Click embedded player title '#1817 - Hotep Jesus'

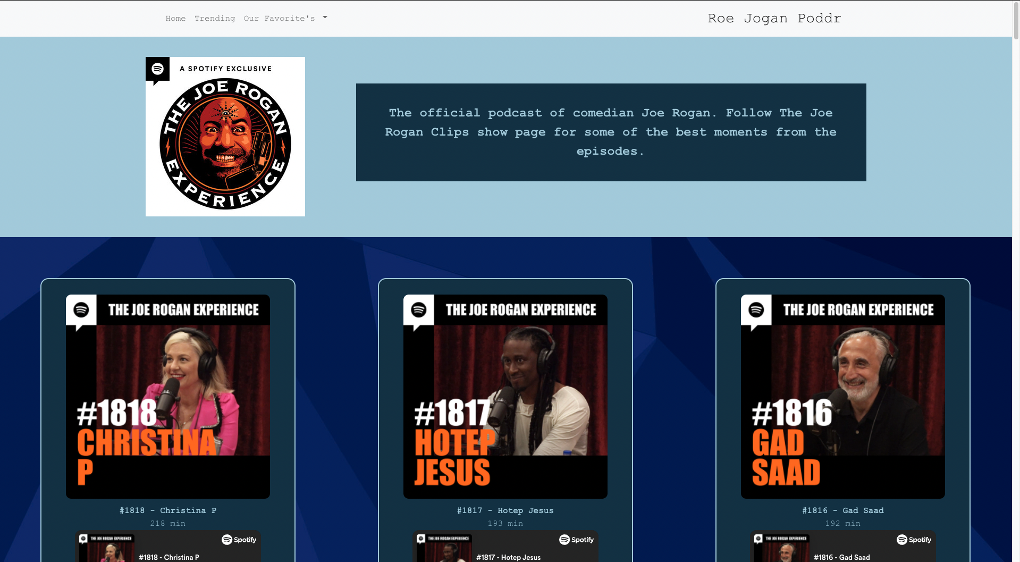[x=509, y=557]
